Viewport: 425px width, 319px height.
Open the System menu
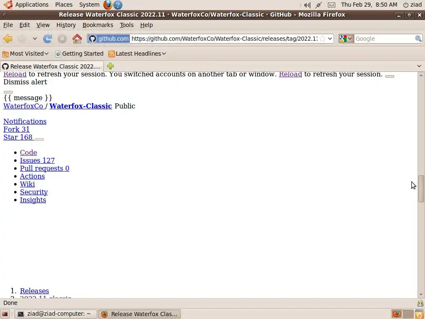point(89,5)
